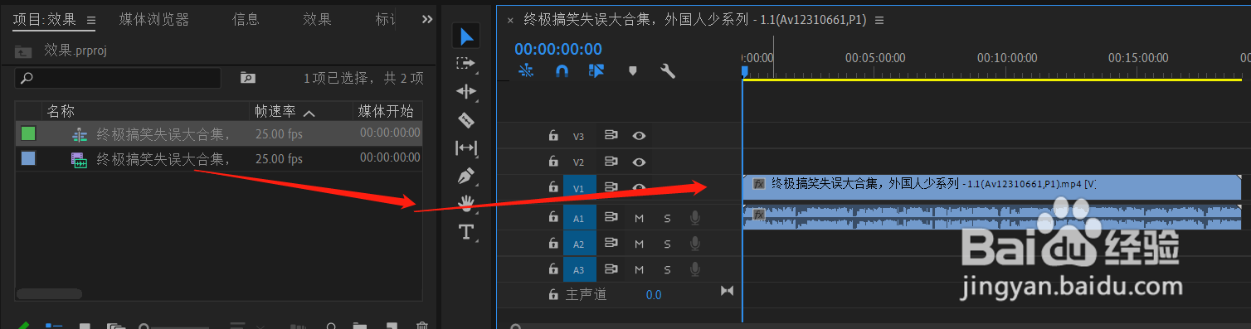Toggle sync lock on V3

coord(611,136)
